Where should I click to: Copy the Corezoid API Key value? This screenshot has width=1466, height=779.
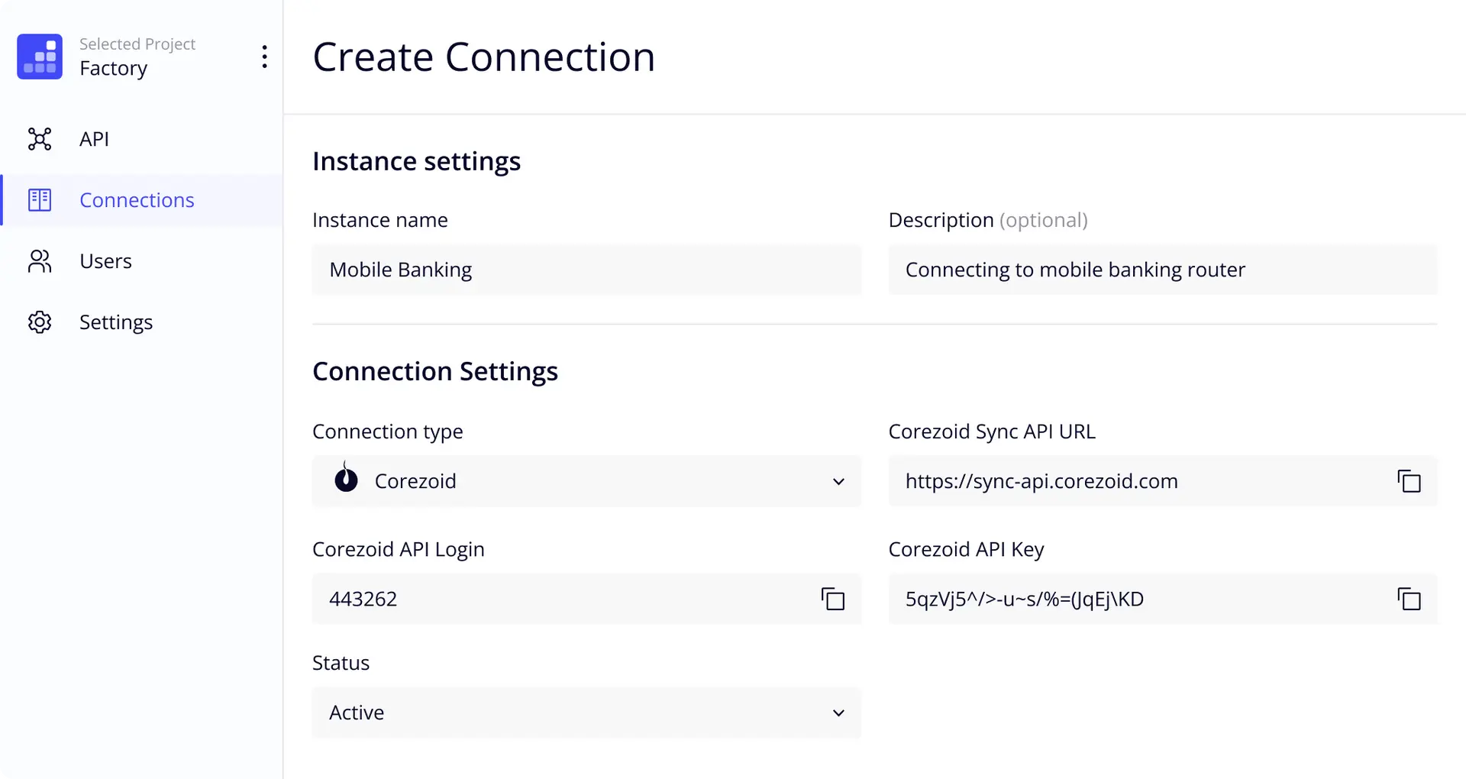point(1409,599)
